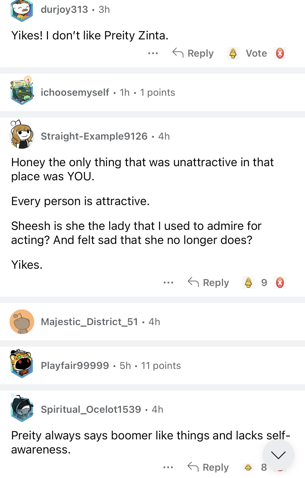Image resolution: width=305 pixels, height=478 pixels.
Task: Reply to durjoy313's comment
Action: coord(193,53)
